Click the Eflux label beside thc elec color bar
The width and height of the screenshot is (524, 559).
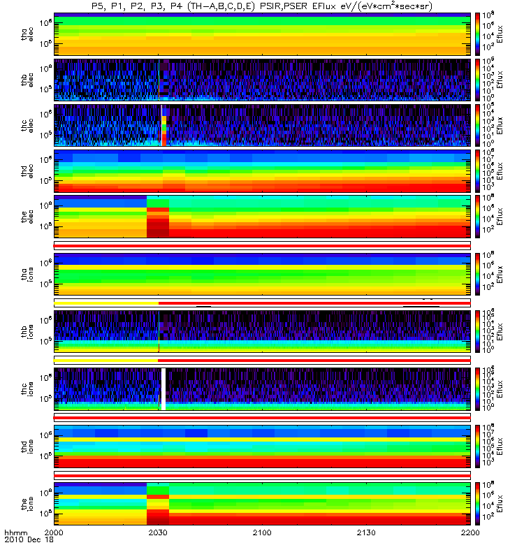click(500, 126)
